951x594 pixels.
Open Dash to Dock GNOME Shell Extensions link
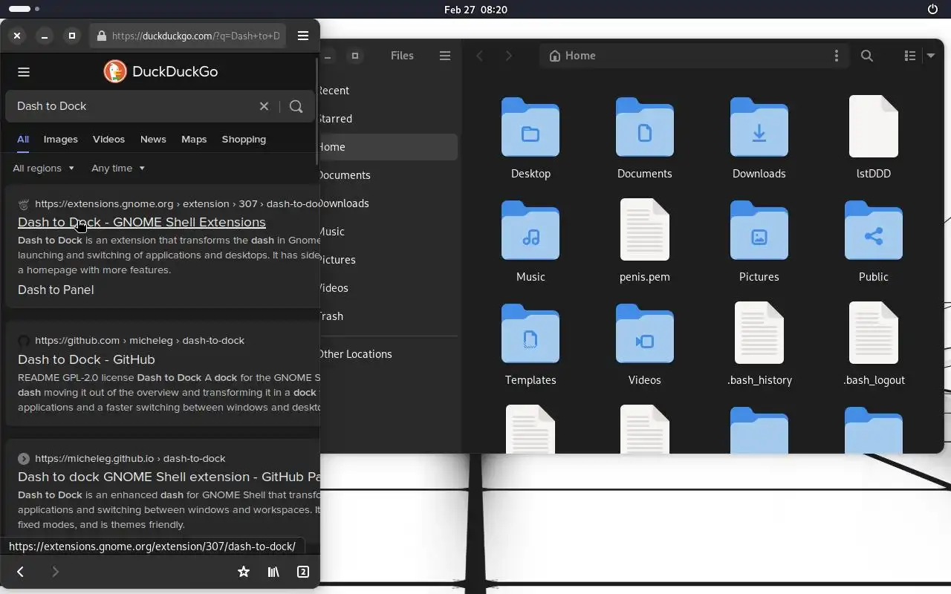pos(142,222)
